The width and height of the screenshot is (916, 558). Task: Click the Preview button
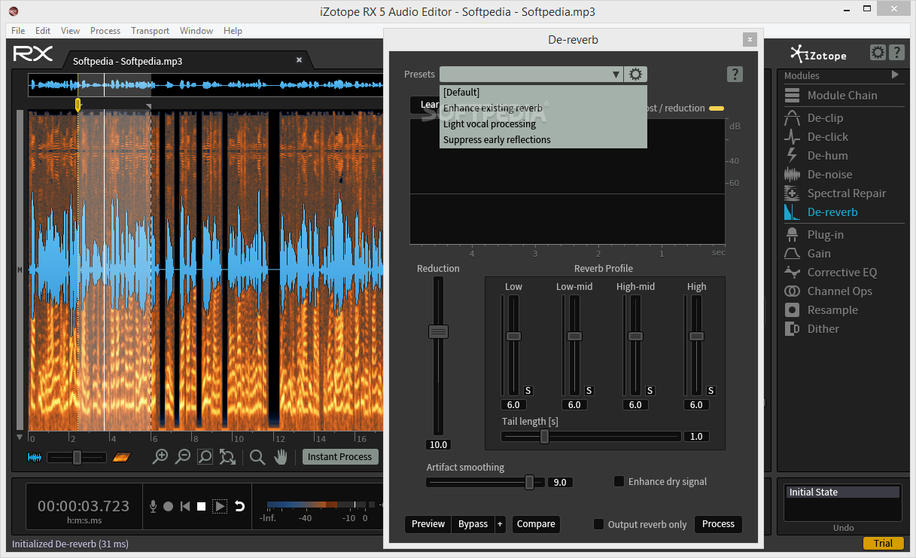pyautogui.click(x=428, y=524)
